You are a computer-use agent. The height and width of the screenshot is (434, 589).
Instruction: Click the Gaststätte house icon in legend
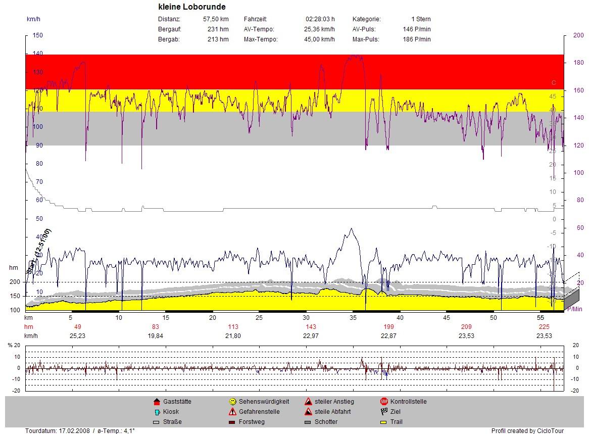point(156,402)
